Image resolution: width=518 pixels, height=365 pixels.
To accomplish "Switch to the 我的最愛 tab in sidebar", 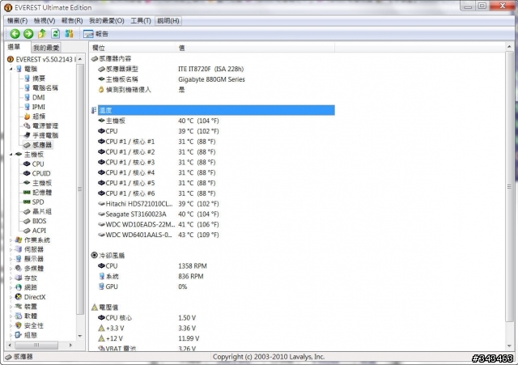I will point(46,48).
